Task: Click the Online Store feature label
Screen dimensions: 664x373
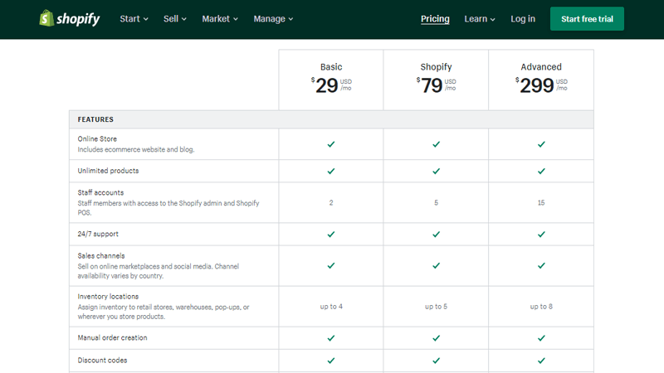Action: point(97,138)
